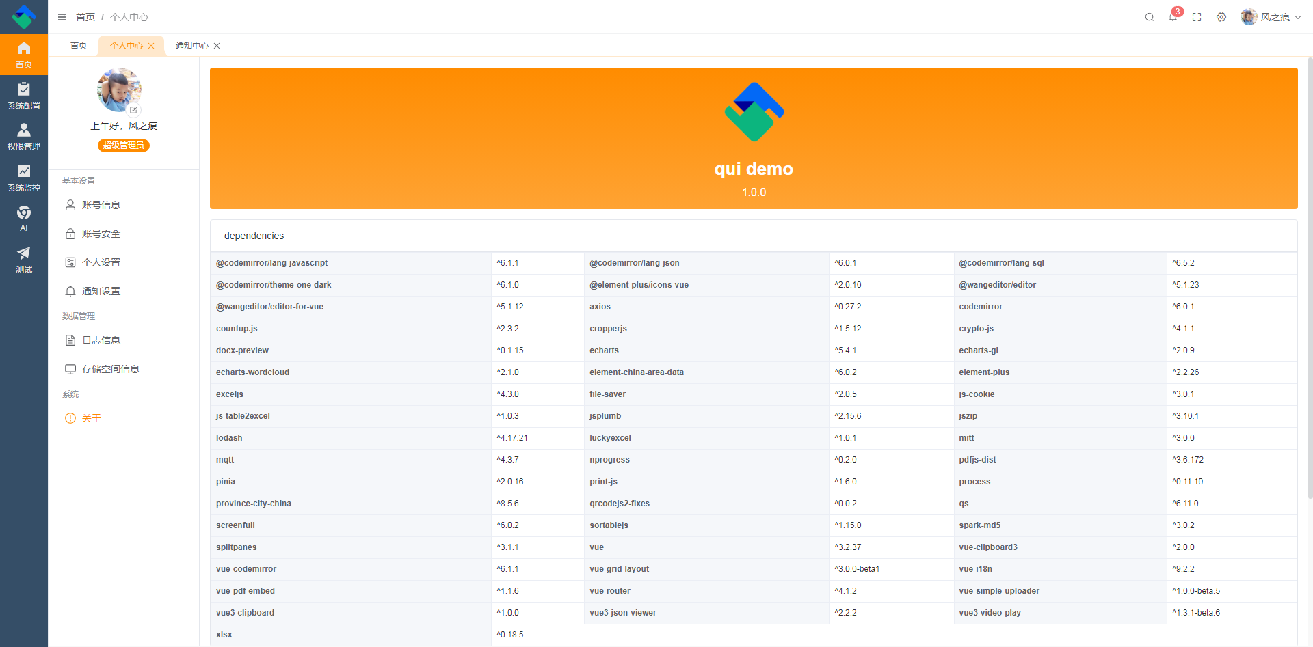Click the xlsx dependency cell
The width and height of the screenshot is (1313, 647).
point(351,635)
